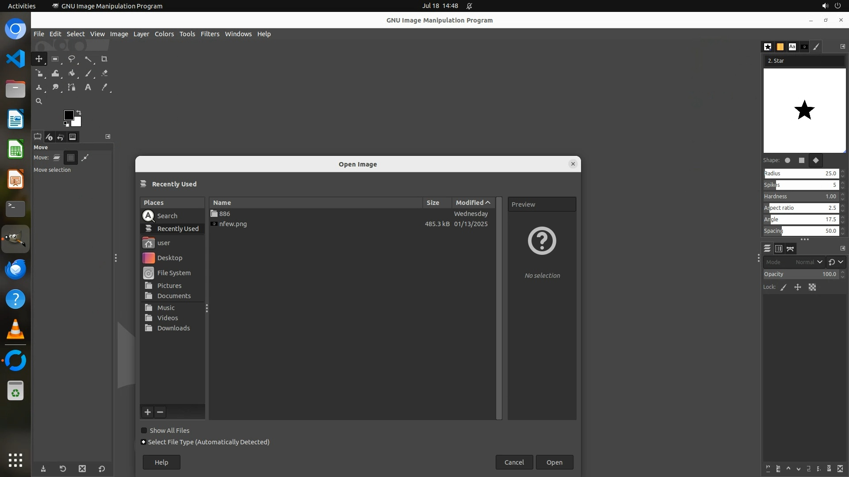
Task: Cancel the Open Image dialog
Action: pos(514,462)
